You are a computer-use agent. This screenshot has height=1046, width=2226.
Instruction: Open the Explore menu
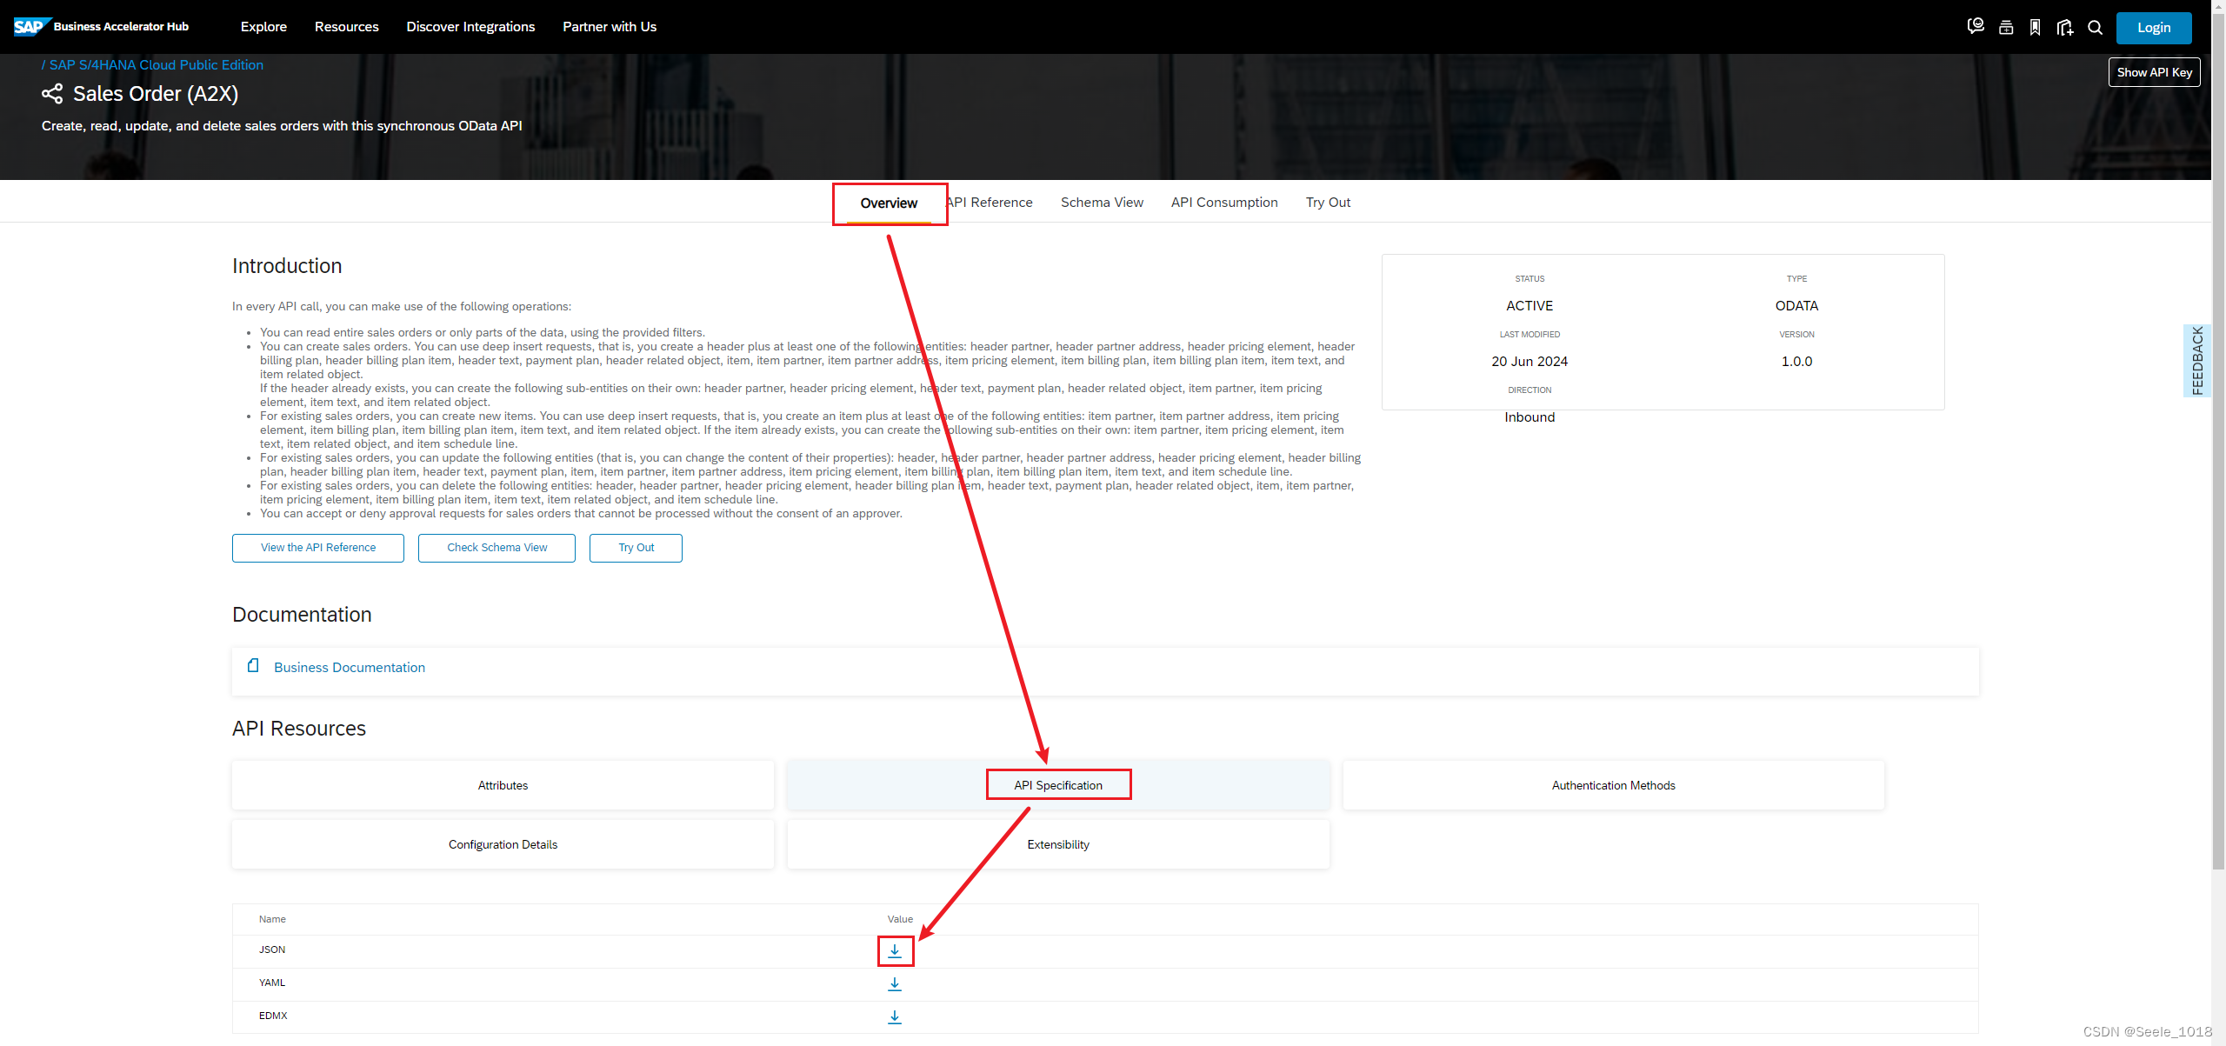tap(263, 27)
